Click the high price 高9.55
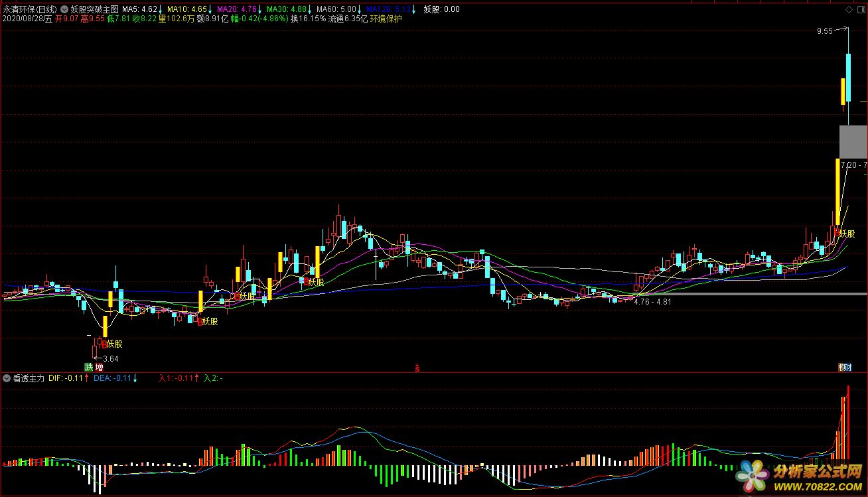Image resolution: width=868 pixels, height=497 pixels. tap(92, 19)
